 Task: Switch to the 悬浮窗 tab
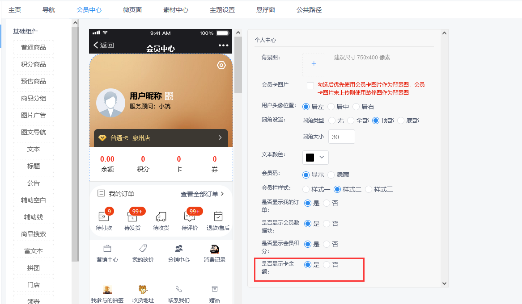tap(266, 10)
